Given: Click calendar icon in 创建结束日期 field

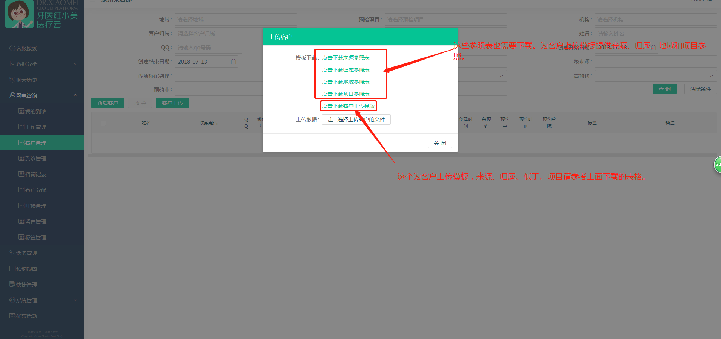Looking at the screenshot, I should [233, 62].
